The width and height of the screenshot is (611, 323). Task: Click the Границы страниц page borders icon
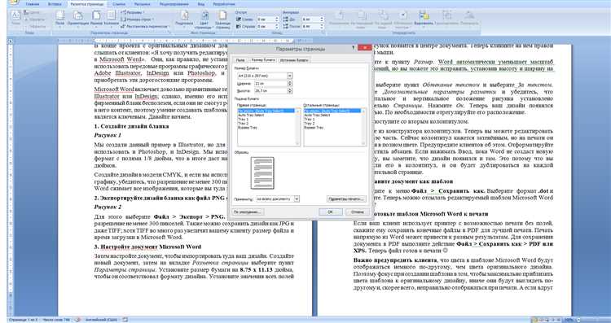coord(222,20)
